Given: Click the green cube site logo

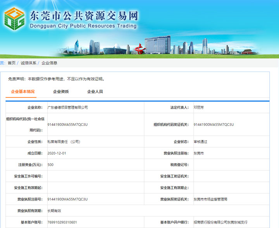Looking at the screenshot, I should (x=14, y=19).
